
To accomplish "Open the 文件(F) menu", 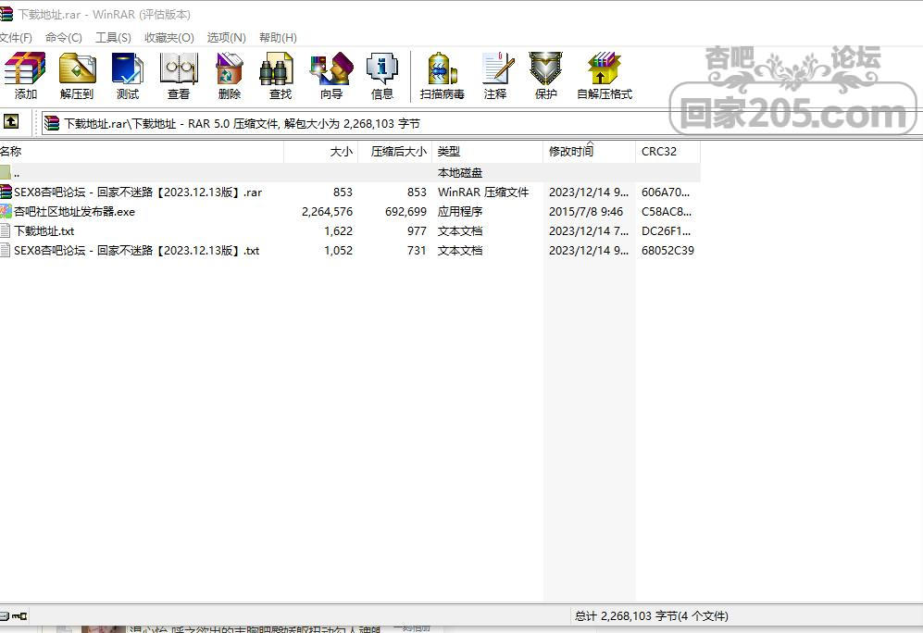I will coord(16,38).
